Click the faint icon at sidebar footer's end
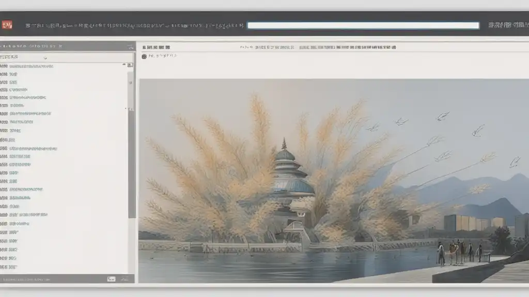Image resolution: width=529 pixels, height=297 pixels. click(x=125, y=279)
